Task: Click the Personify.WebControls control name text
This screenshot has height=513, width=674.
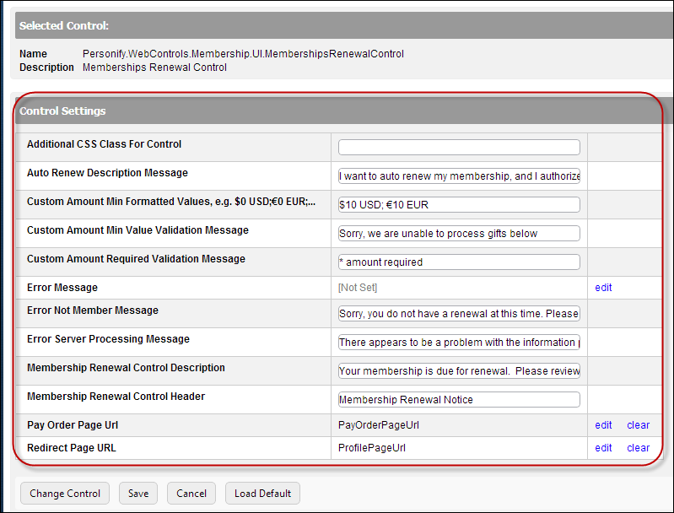Action: coord(243,54)
